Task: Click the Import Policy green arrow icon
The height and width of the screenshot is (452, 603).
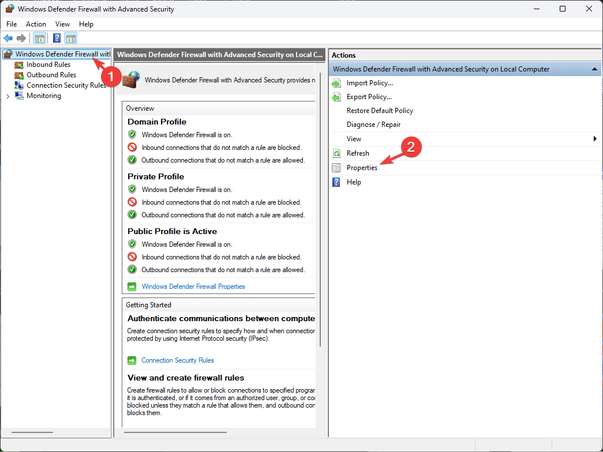Action: coord(336,84)
